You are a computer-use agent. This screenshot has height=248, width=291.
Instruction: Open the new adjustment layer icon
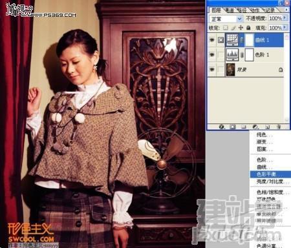pyautogui.click(x=255, y=127)
